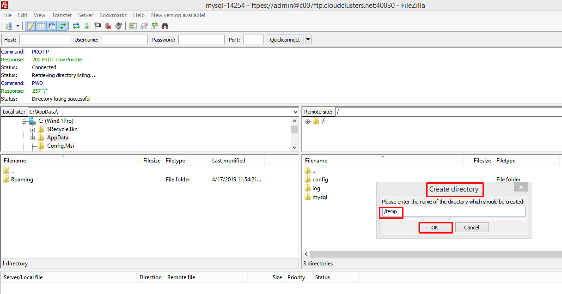Toggle transfer queue display
This screenshot has height=294, width=562.
[62, 26]
